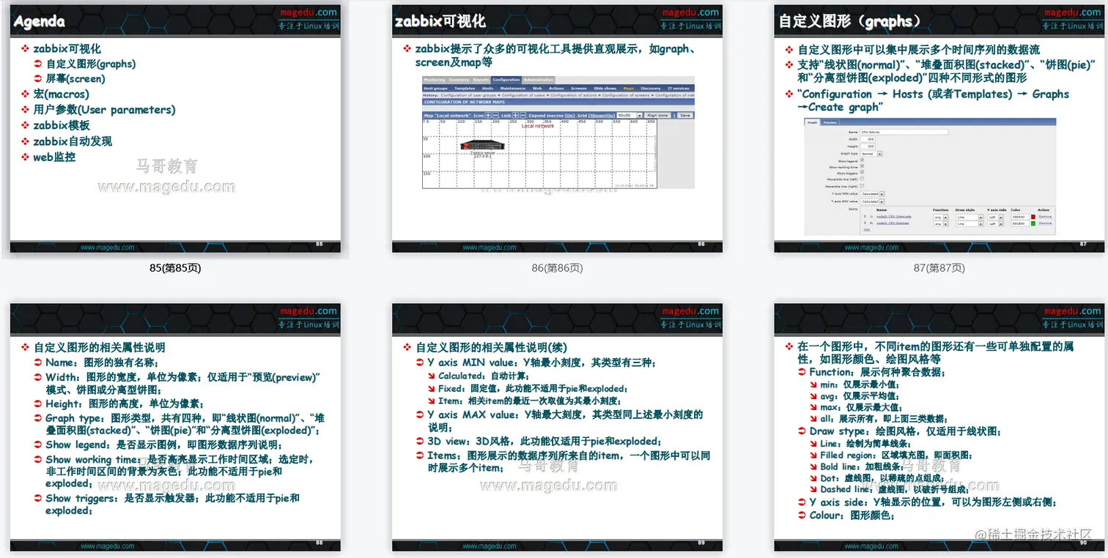Click the Maps submenu item in Zabbix screenshot
Viewport: 1108px width, 558px height.
pos(629,89)
